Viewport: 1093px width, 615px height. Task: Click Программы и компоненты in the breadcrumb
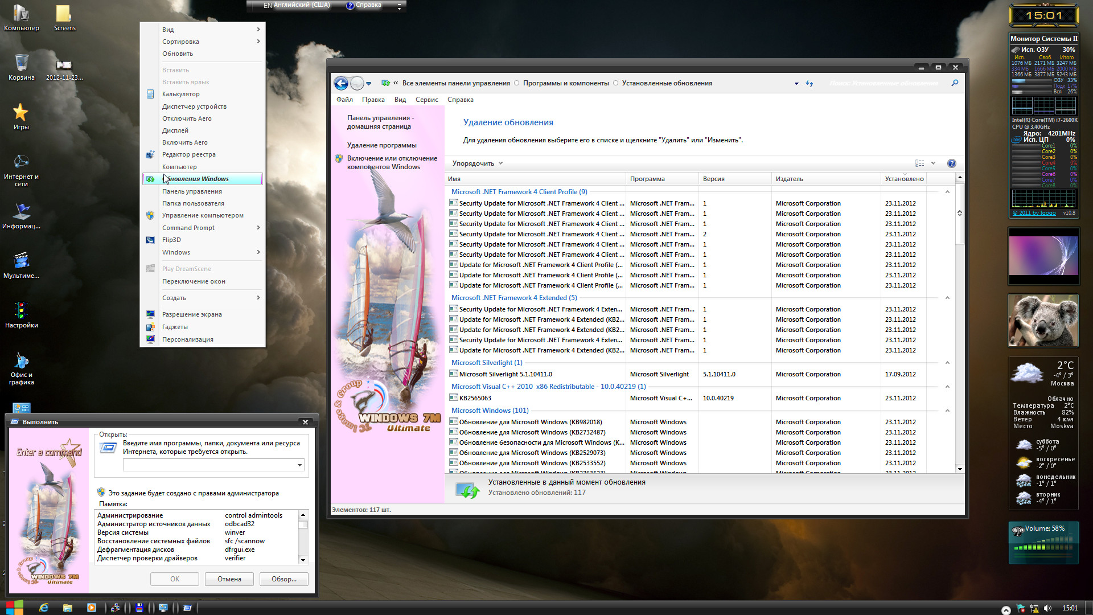click(566, 83)
